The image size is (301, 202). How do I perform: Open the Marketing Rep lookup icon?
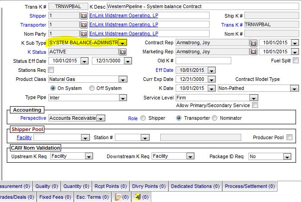pos(253,52)
